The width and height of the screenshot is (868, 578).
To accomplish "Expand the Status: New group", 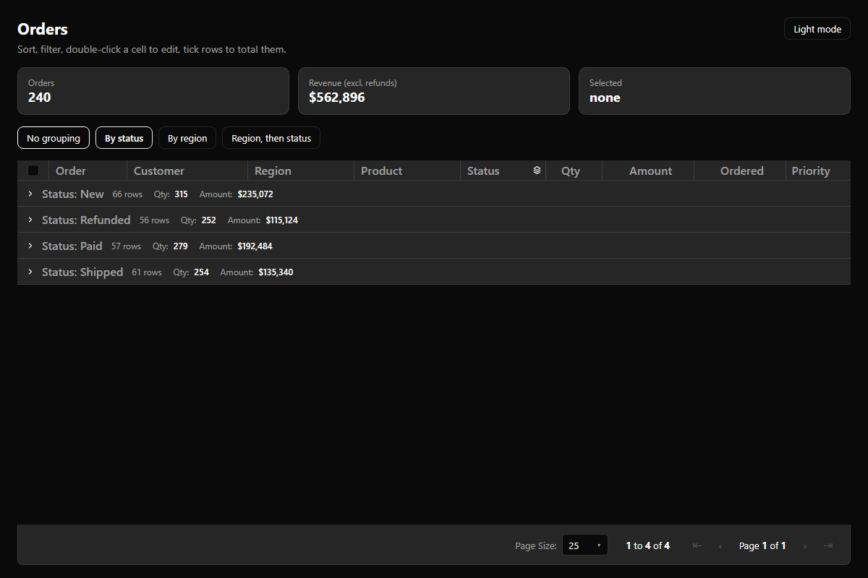I will tap(30, 194).
